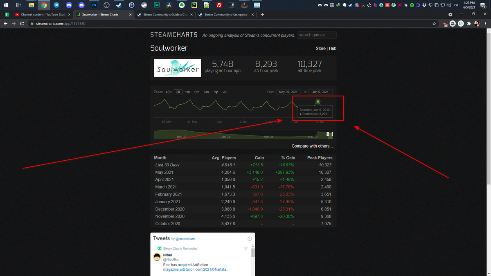
Task: Open Adobe Audition from the taskbar
Action: pyautogui.click(x=157, y=5)
